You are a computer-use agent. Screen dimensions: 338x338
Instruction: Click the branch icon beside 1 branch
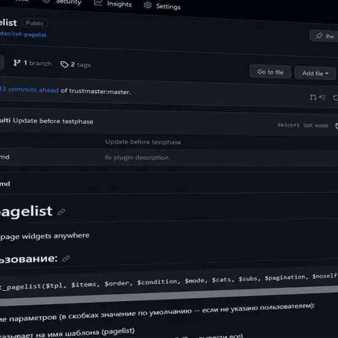tap(17, 63)
